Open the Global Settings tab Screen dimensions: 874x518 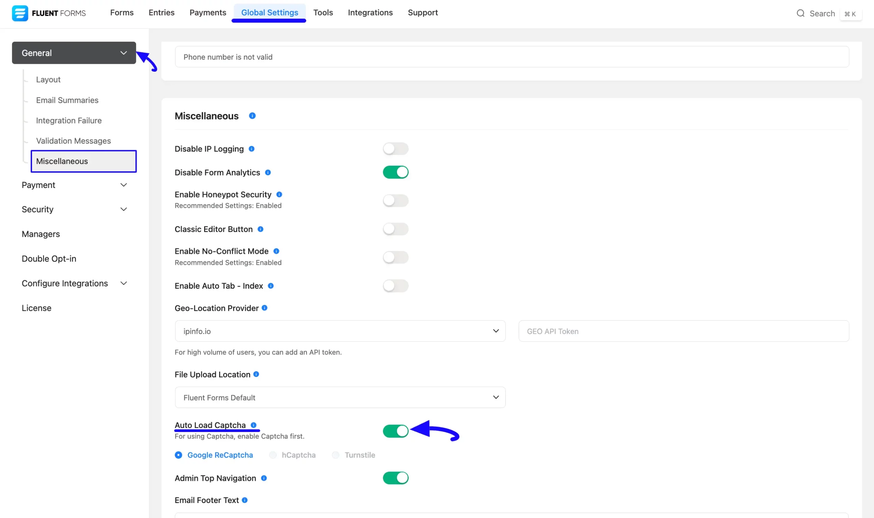pos(270,13)
